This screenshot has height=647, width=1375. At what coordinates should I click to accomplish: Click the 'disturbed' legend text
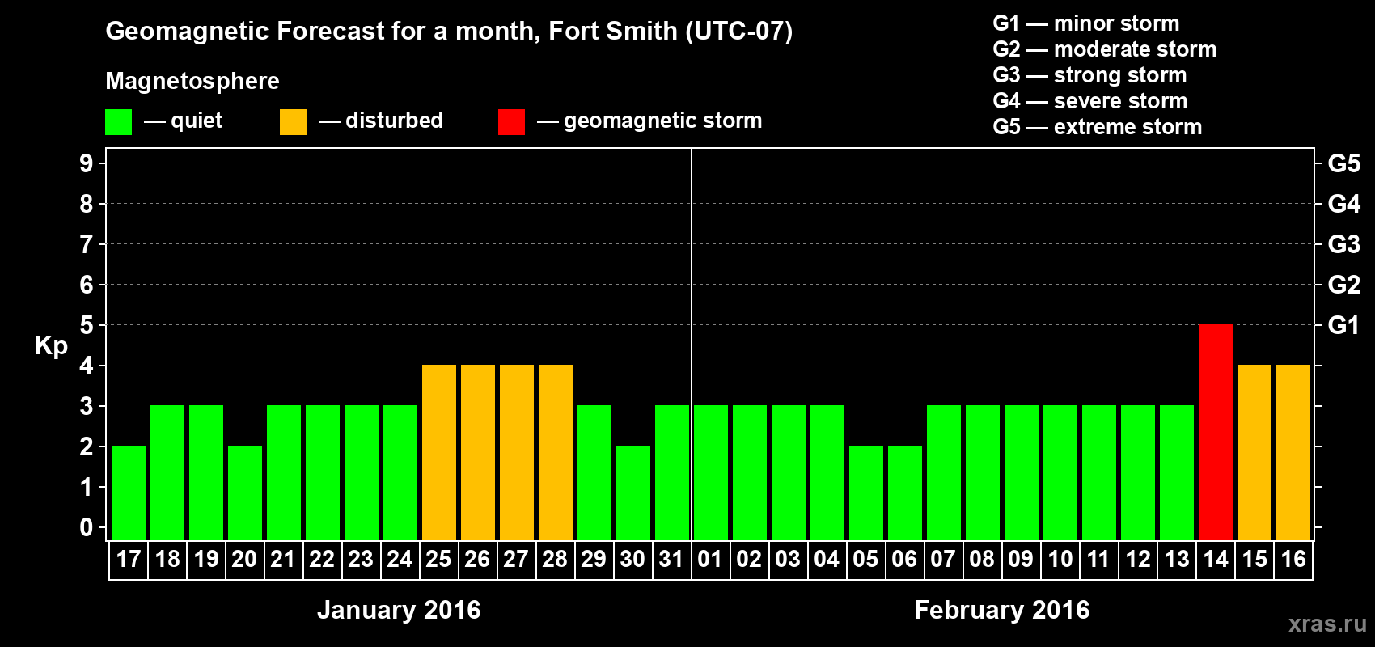click(x=395, y=121)
